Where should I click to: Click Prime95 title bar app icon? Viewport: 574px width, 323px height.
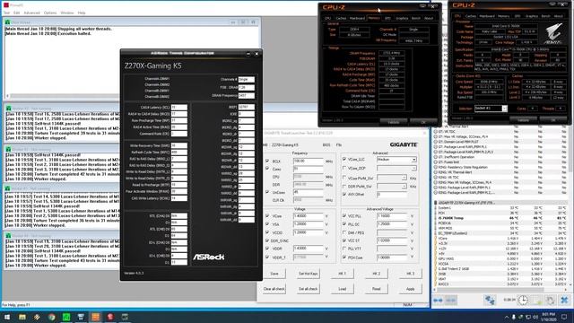coord(5,4)
